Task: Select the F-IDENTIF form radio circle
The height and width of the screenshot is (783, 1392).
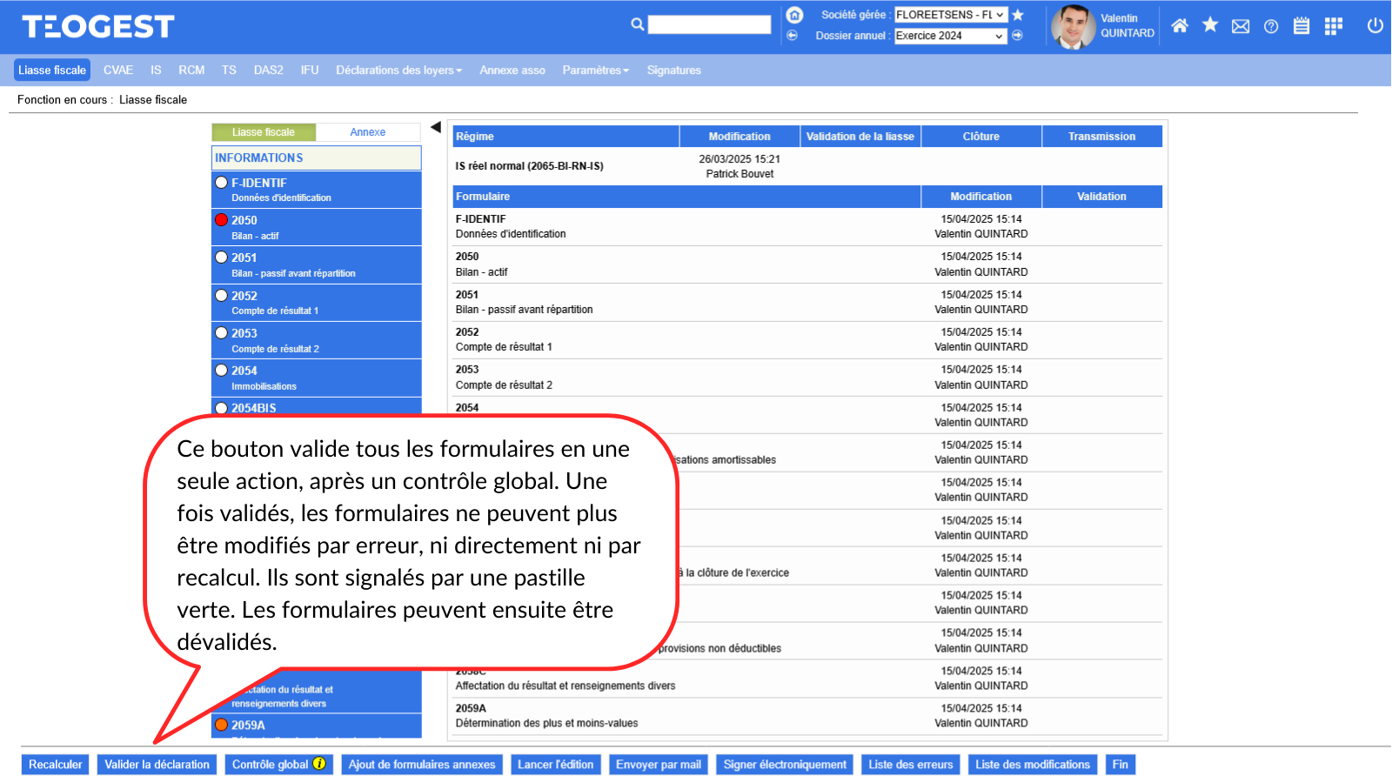Action: pyautogui.click(x=222, y=183)
